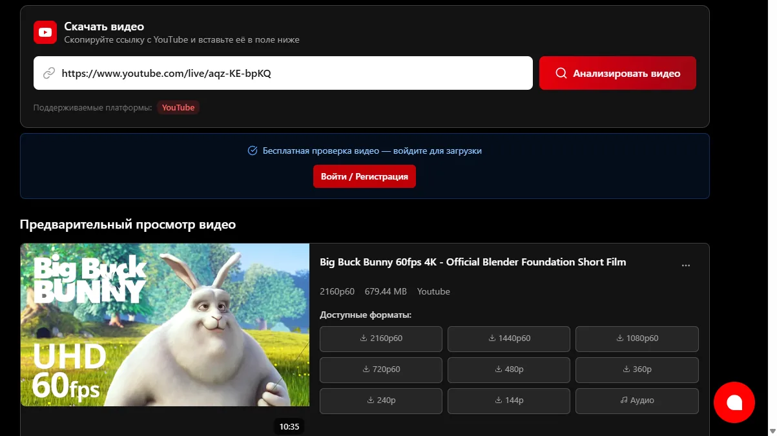Click the Анализировать видео button
This screenshot has width=777, height=436.
617,73
